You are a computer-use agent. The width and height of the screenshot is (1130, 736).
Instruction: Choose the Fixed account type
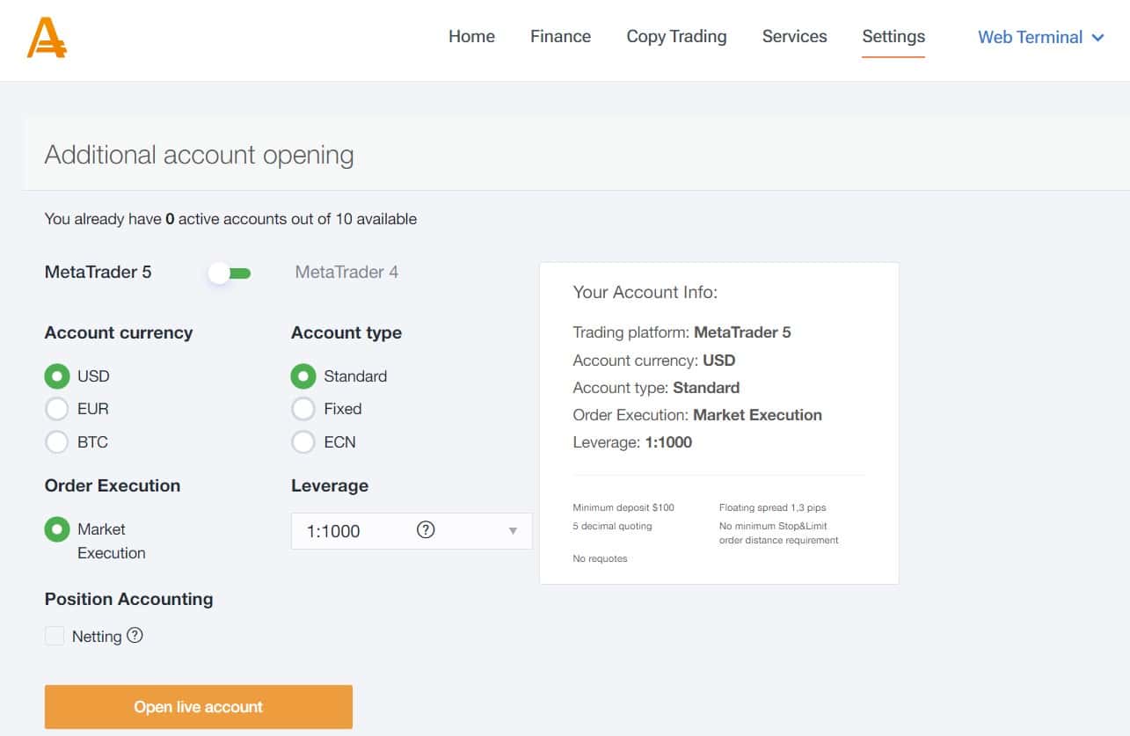click(303, 409)
